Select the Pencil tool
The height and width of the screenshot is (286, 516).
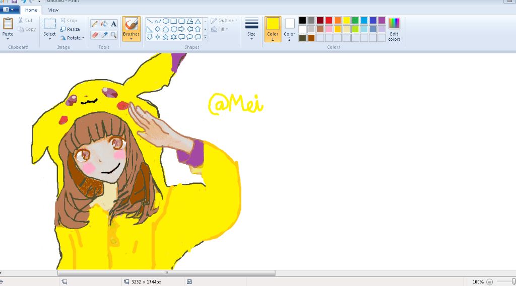95,24
